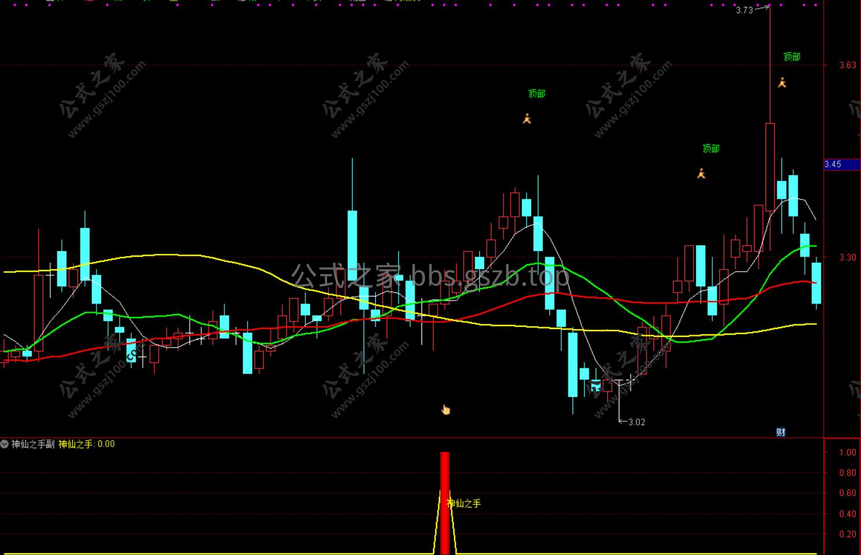Click the 1.00 indicator axis value

point(848,453)
